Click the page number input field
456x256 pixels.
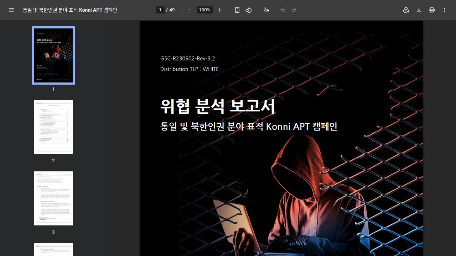160,10
